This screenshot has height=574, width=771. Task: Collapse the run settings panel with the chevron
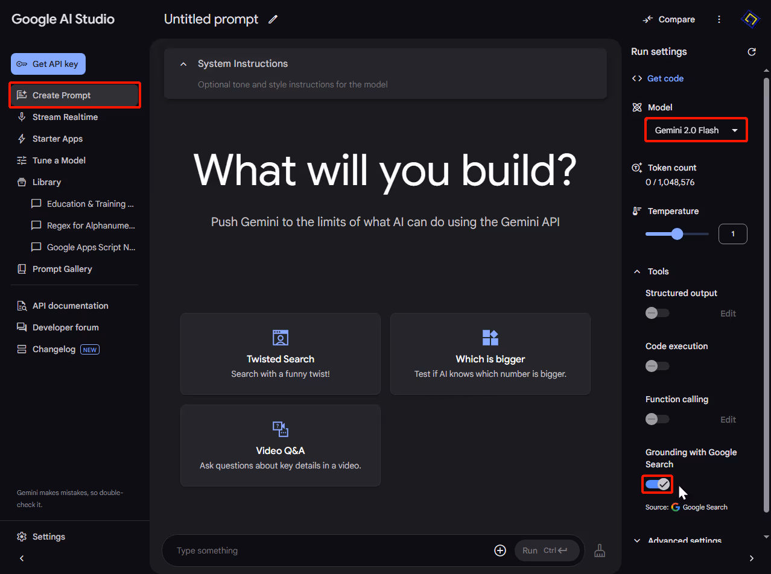752,558
